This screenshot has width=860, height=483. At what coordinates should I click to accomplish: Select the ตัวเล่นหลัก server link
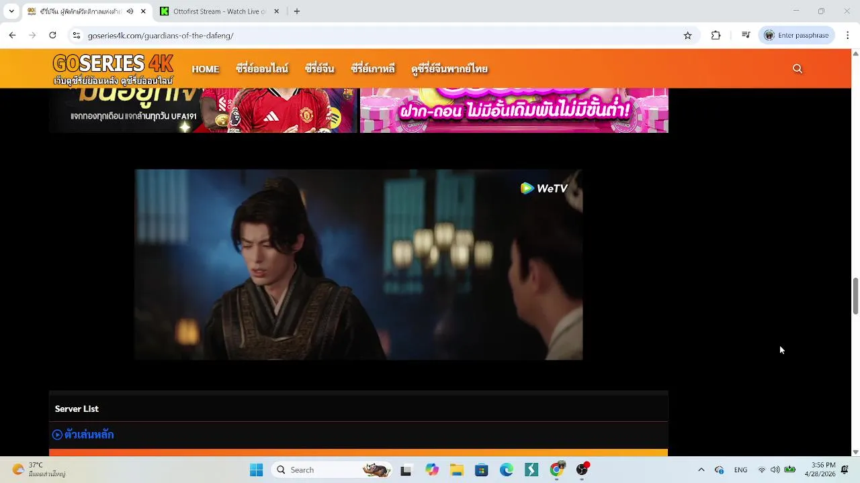coord(89,435)
